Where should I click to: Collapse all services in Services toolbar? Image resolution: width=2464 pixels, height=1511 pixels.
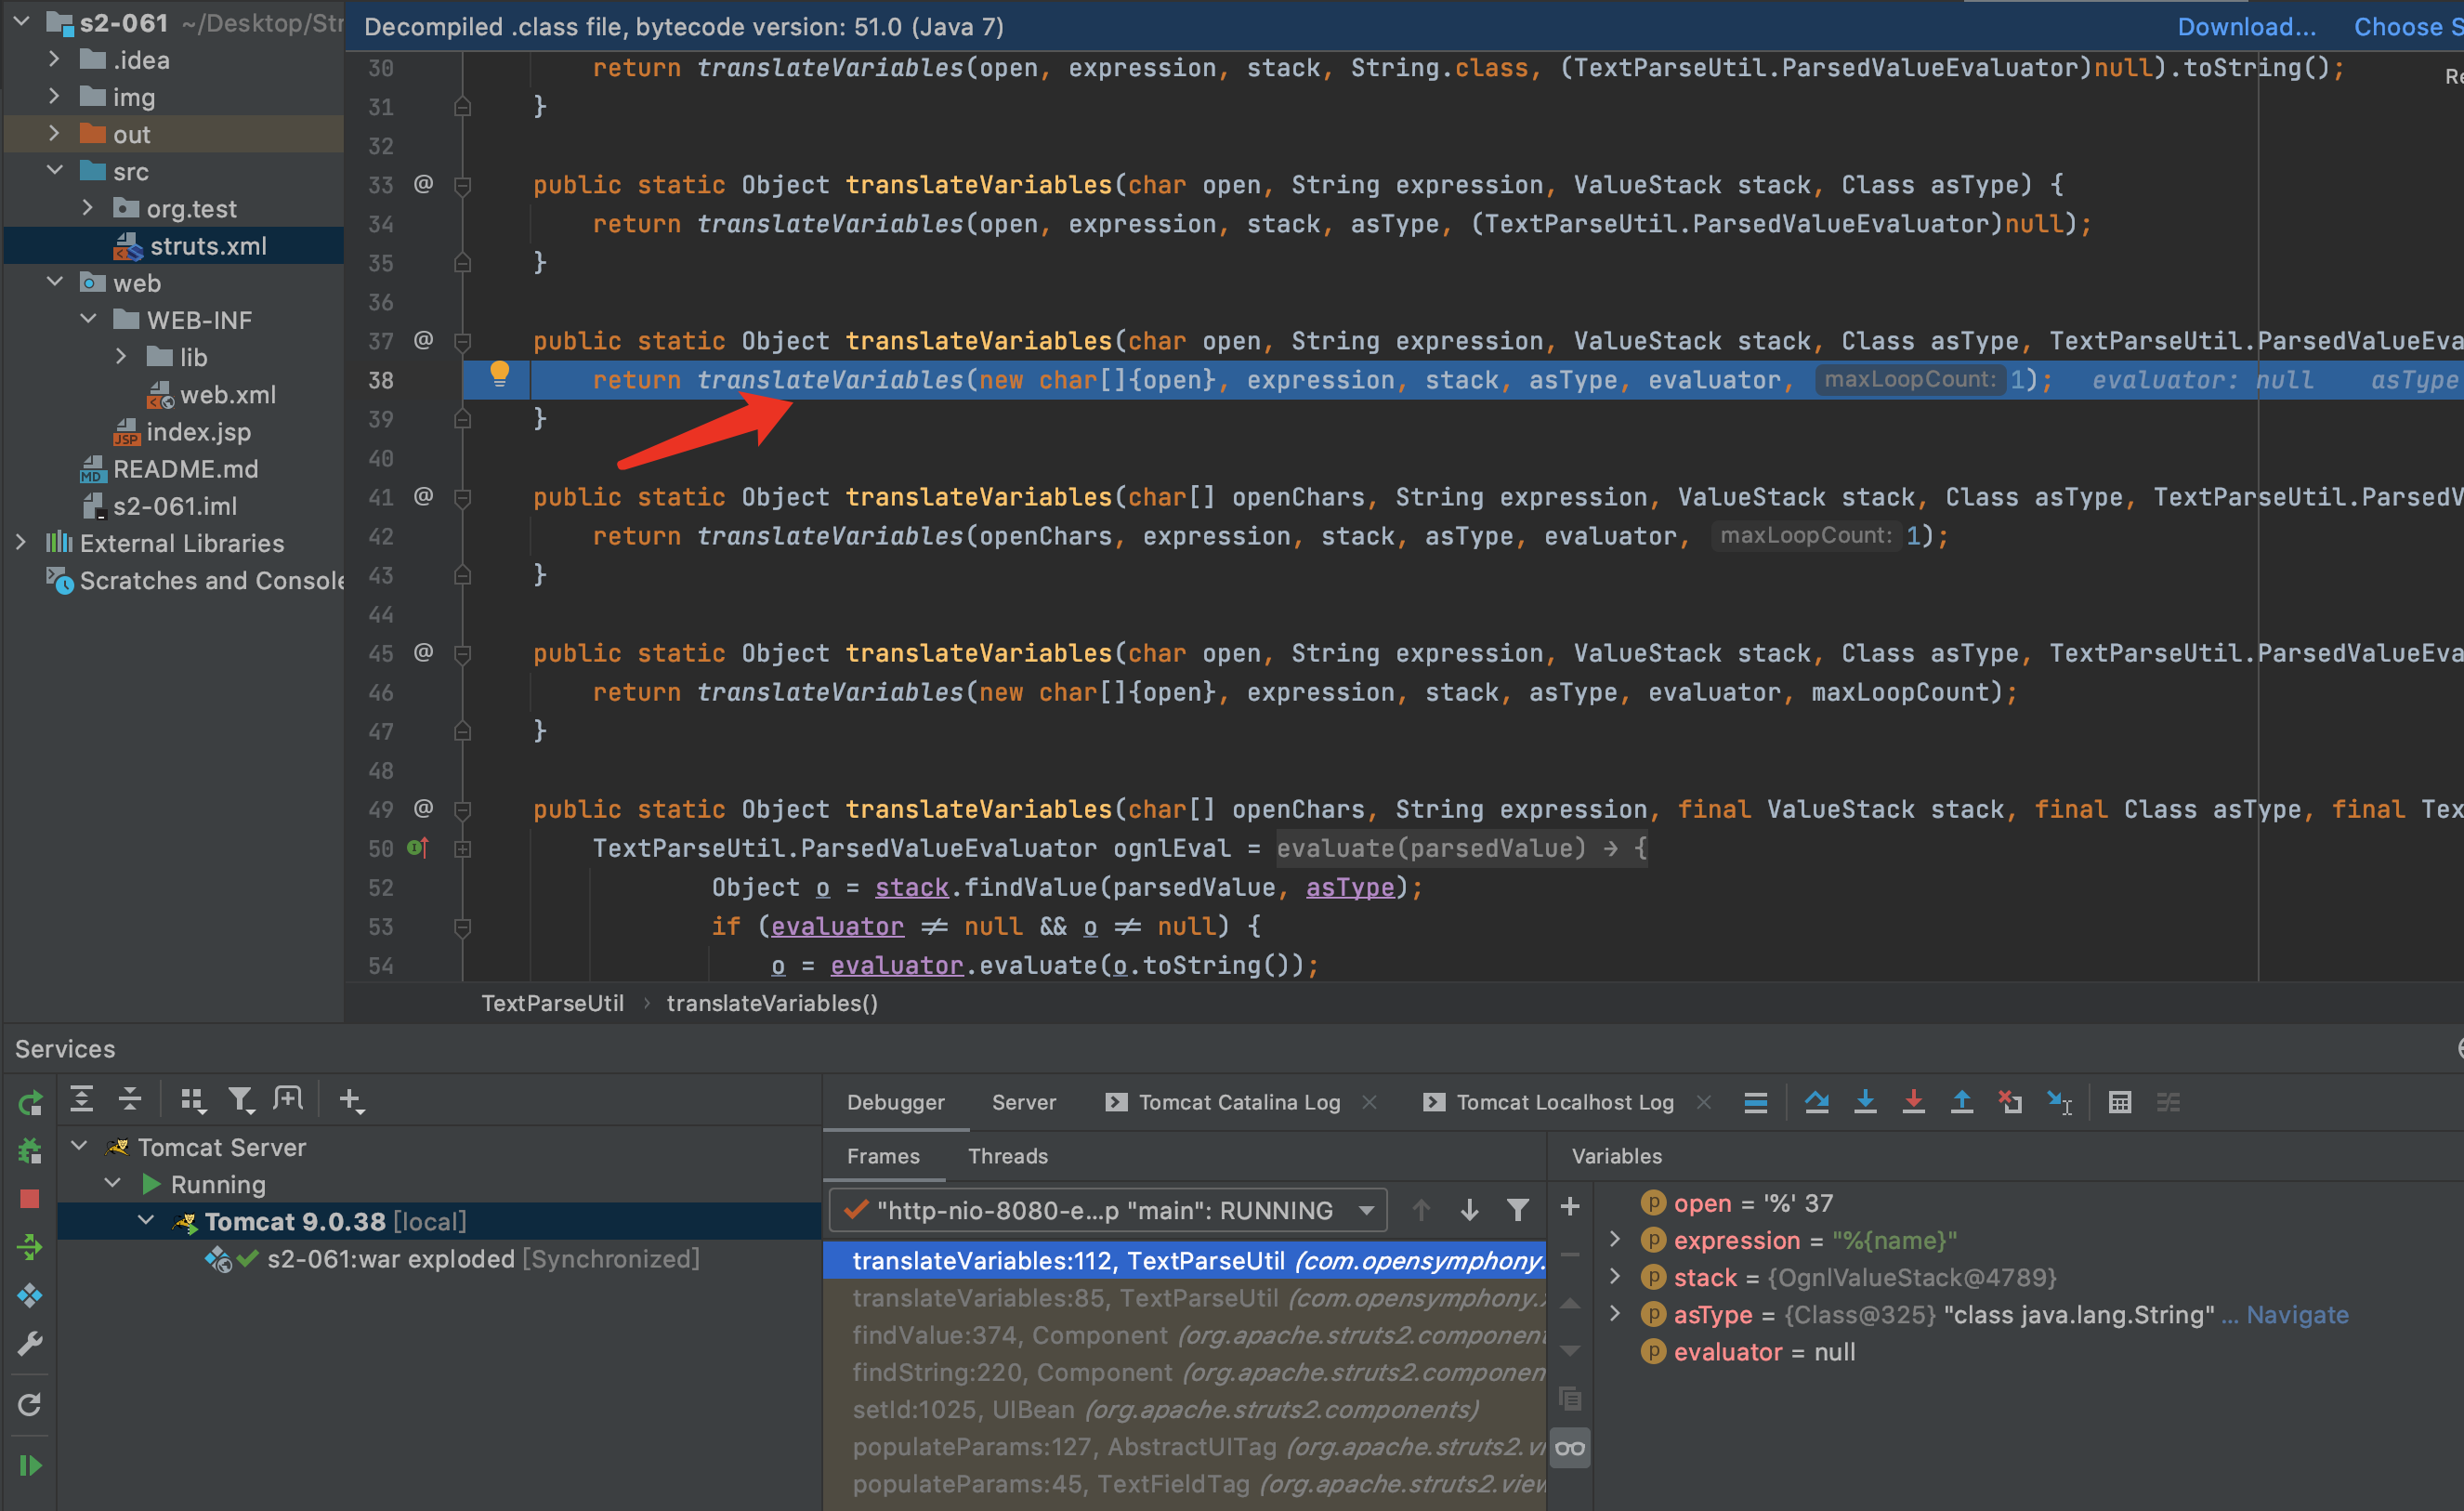click(130, 1100)
